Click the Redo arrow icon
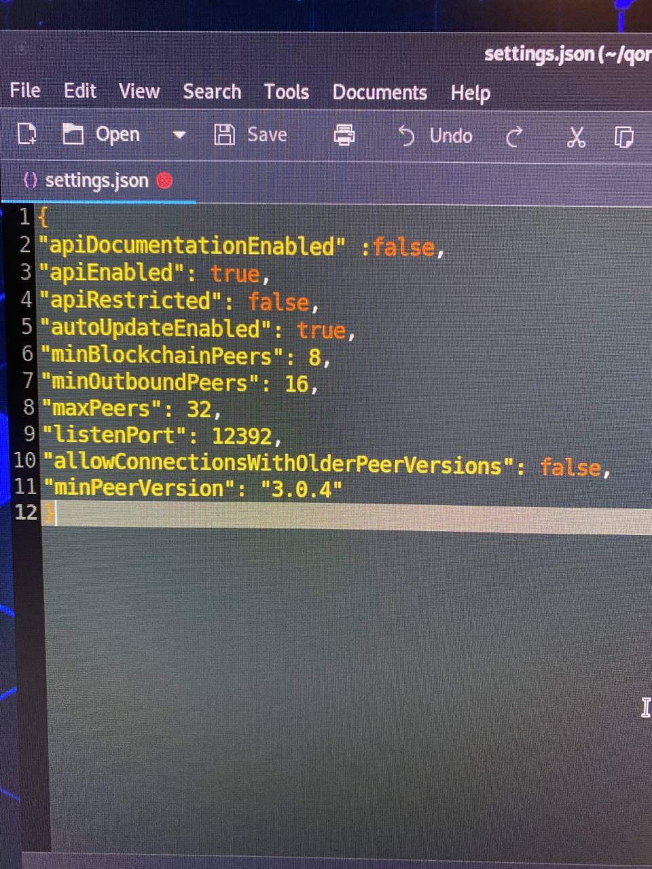The height and width of the screenshot is (869, 652). [x=514, y=136]
